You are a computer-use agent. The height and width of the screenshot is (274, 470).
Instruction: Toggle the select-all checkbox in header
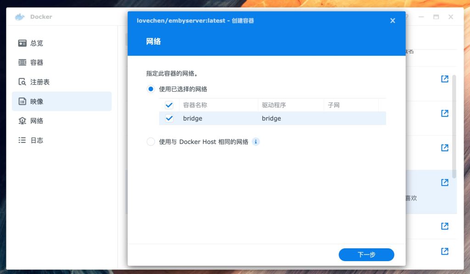pos(169,105)
